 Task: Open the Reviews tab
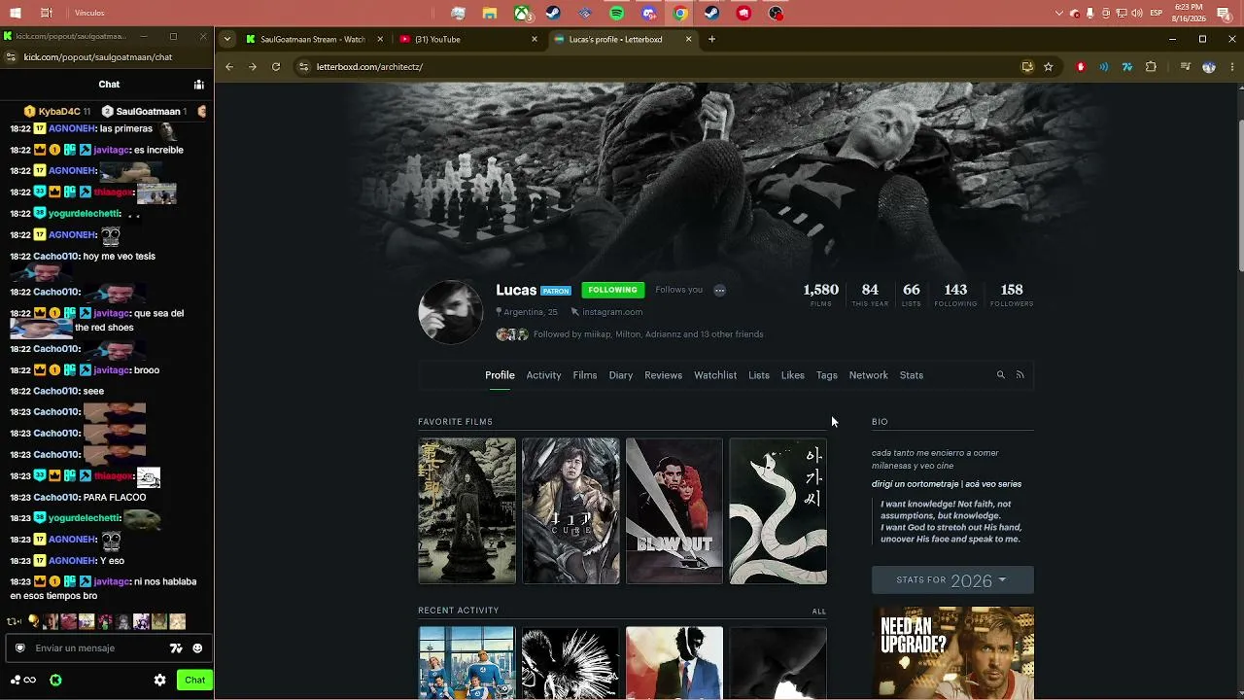pos(663,375)
